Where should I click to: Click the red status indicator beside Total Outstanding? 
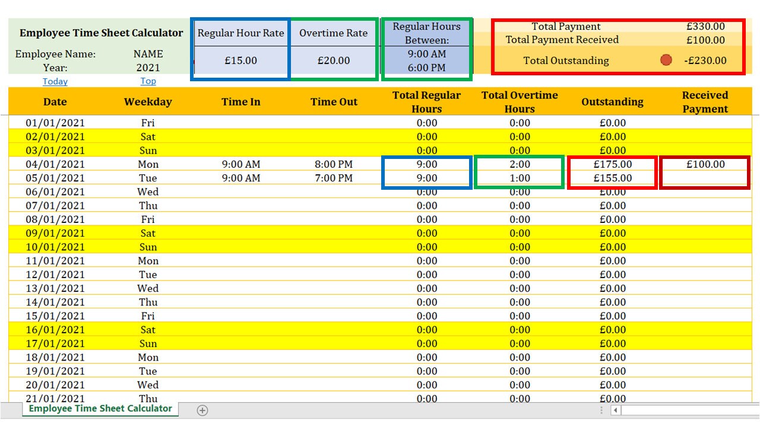pyautogui.click(x=666, y=59)
